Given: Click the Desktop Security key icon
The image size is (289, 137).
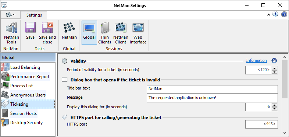Looking at the screenshot, I should pos(5,123).
